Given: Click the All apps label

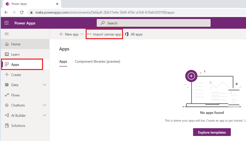Looking at the screenshot, I should click(137, 34).
